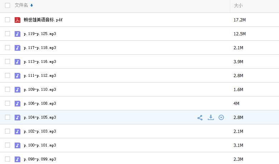Viewport: 279px width, 164px height.
Task: Tick the select-all checkbox in header
Action: pos(8,5)
